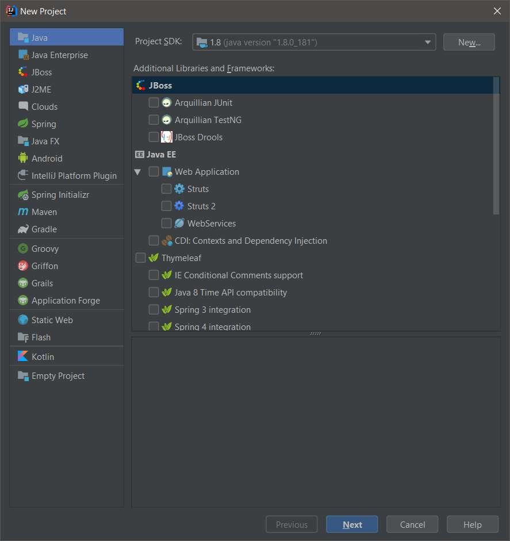Select the Grails icon

pyautogui.click(x=23, y=283)
